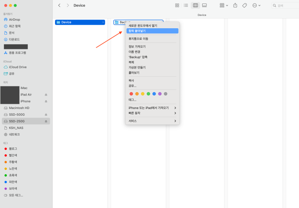Apply the purple tag color
The width and height of the screenshot is (299, 208).
coord(160,94)
